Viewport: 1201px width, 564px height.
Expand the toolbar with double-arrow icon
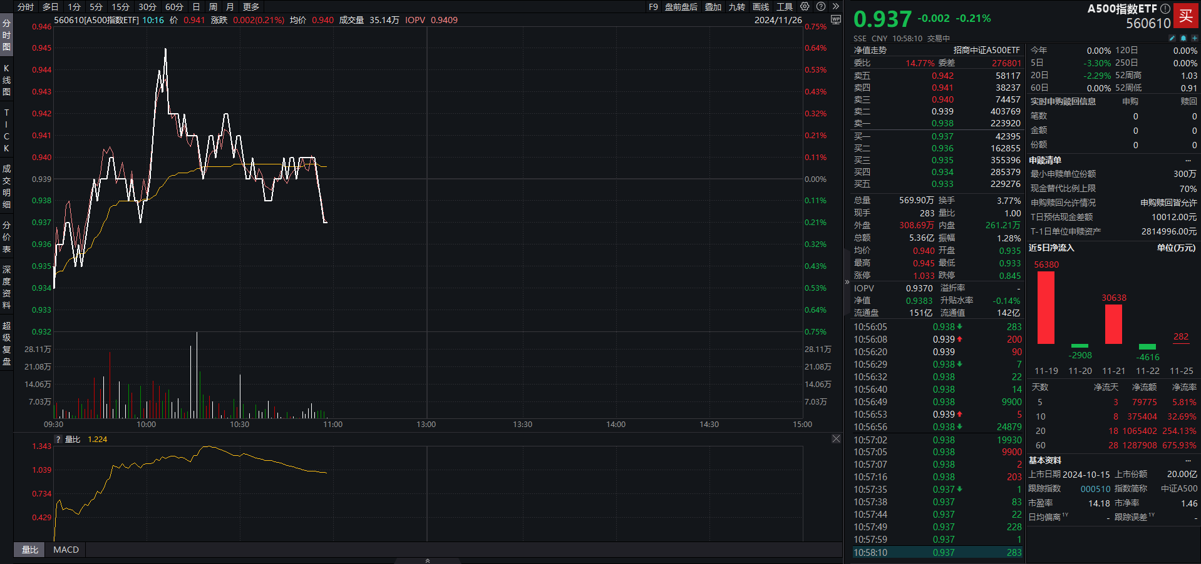click(836, 6)
